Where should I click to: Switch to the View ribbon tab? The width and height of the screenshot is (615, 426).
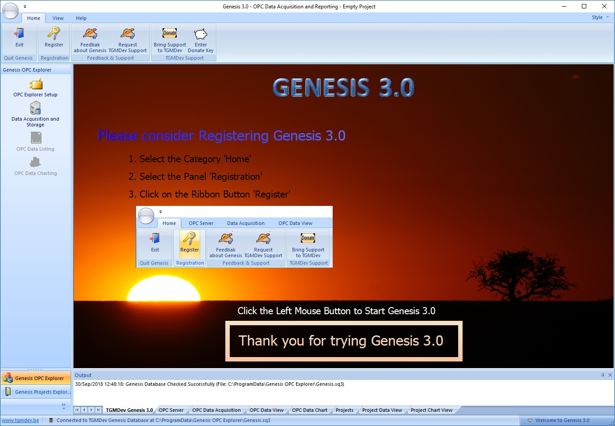click(58, 18)
